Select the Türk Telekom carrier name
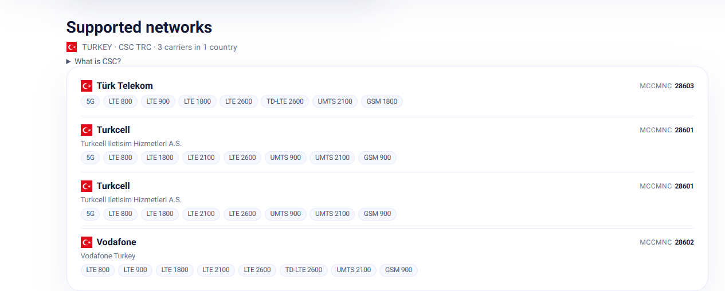The width and height of the screenshot is (725, 291). [125, 86]
